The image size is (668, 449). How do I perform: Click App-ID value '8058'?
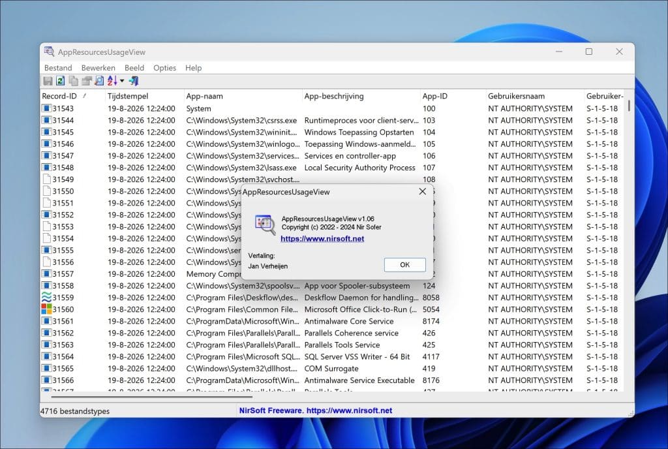(x=431, y=298)
